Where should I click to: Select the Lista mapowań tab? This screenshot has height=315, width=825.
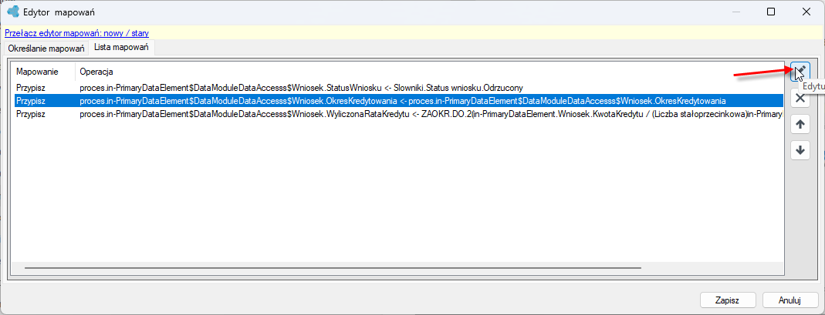point(121,47)
